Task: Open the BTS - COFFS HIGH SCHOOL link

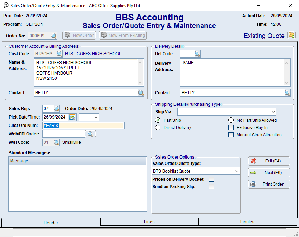Action: pyautogui.click(x=93, y=54)
